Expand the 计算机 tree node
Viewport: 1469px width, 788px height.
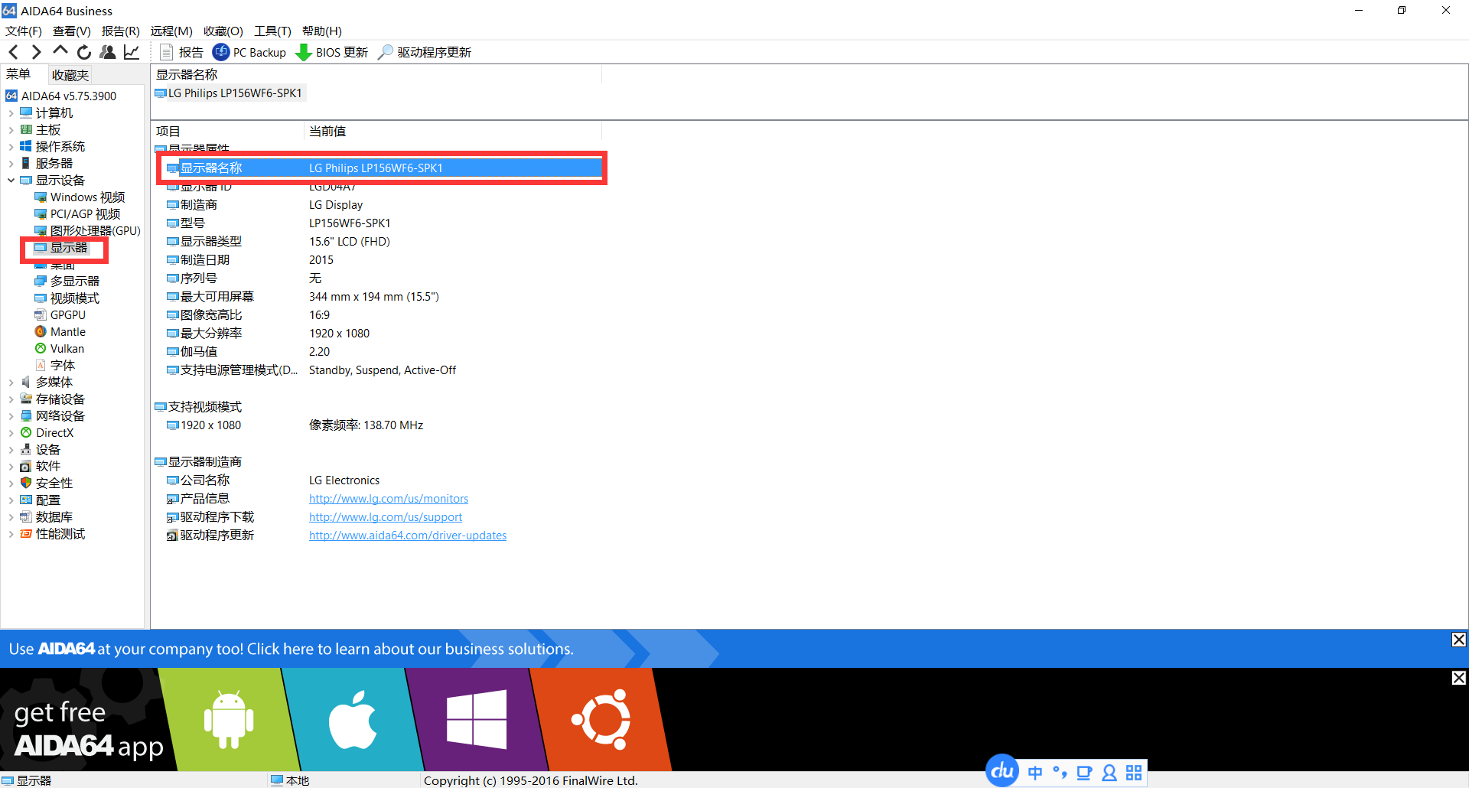tap(11, 113)
